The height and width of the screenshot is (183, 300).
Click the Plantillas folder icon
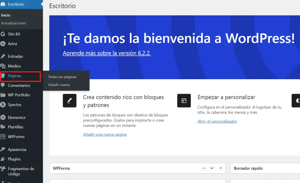pos(3,127)
